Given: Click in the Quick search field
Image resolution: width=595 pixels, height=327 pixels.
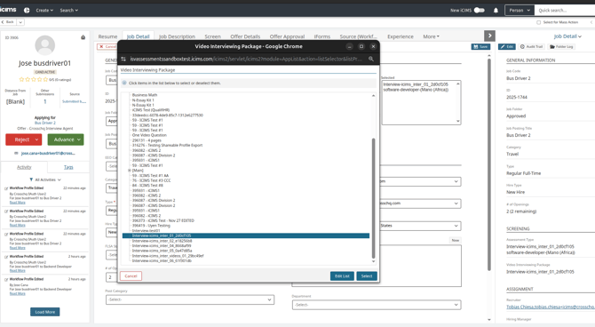Looking at the screenshot, I should point(566,11).
